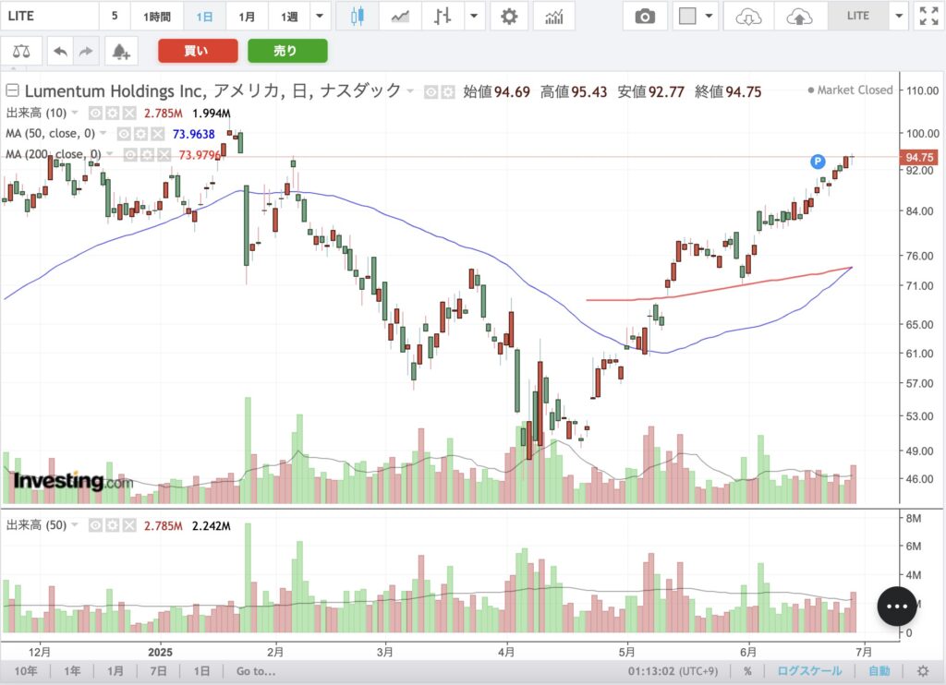Screen dimensions: 946x685
Task: Open the indicators menu icon
Action: (x=554, y=17)
